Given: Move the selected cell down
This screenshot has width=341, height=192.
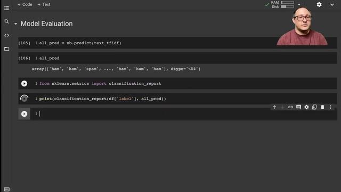Looking at the screenshot, I should tap(282, 107).
